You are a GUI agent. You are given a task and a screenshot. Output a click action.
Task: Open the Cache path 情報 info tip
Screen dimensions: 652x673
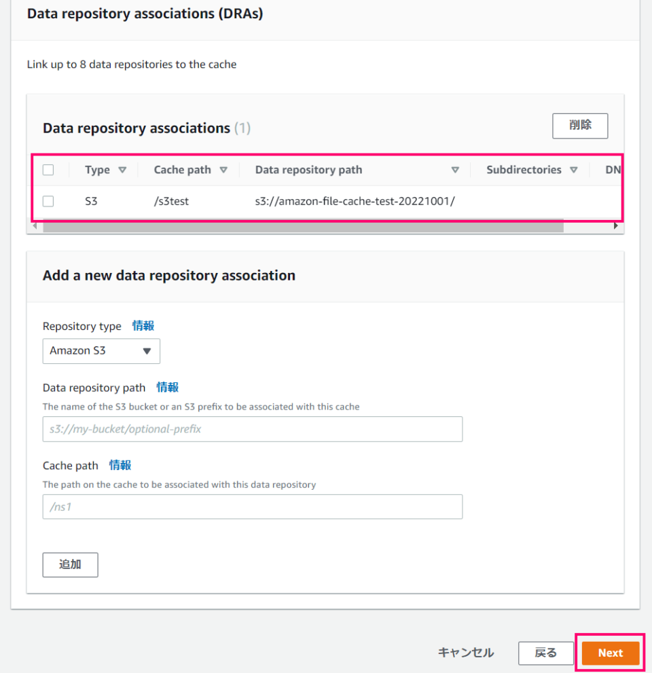[120, 465]
